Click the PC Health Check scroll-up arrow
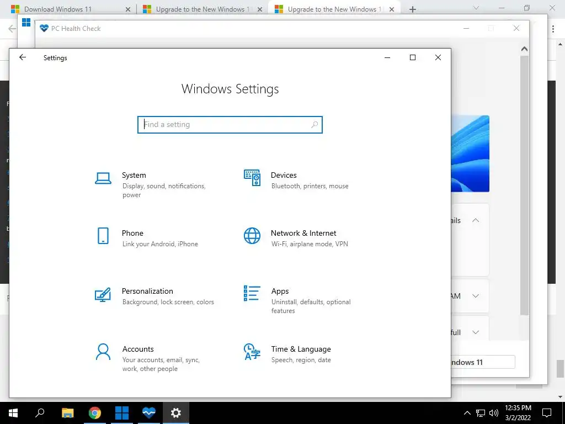 (524, 49)
